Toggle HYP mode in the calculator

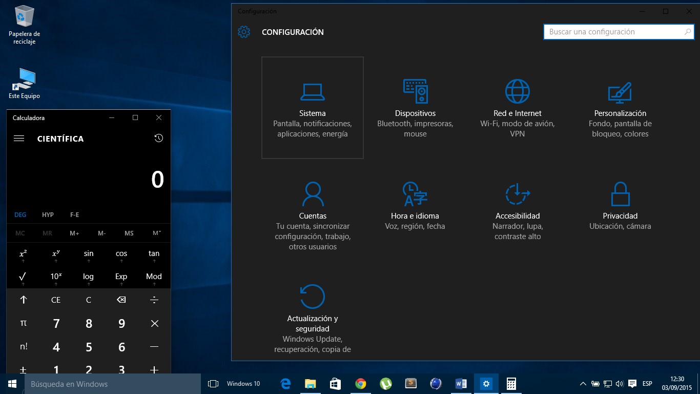tap(47, 214)
